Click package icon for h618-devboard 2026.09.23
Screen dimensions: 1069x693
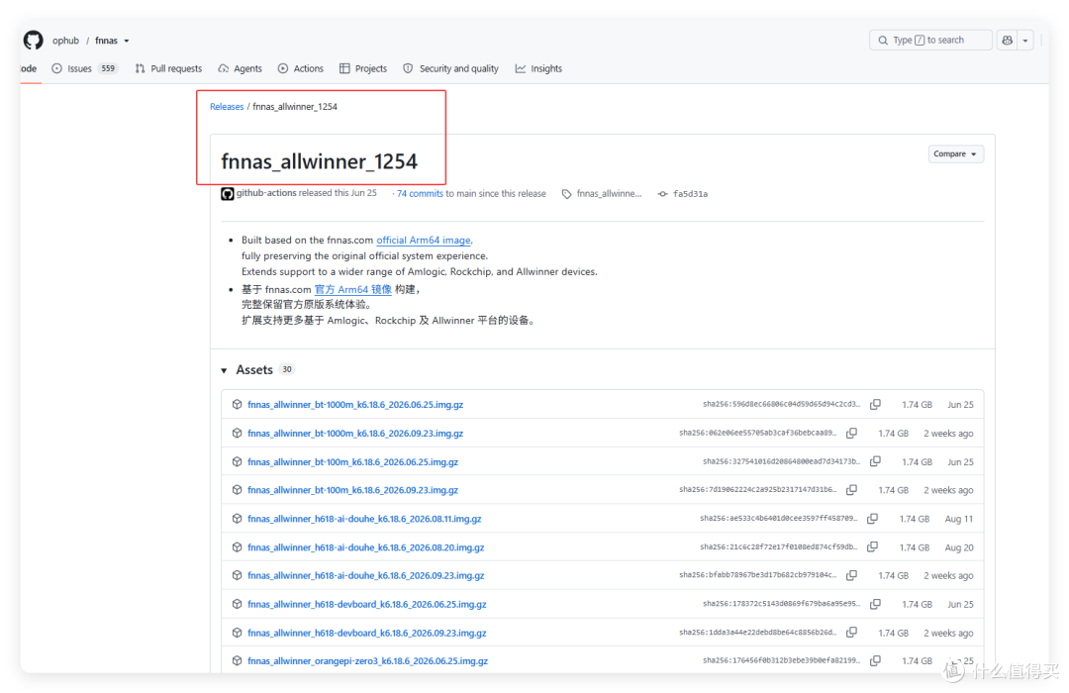click(237, 633)
